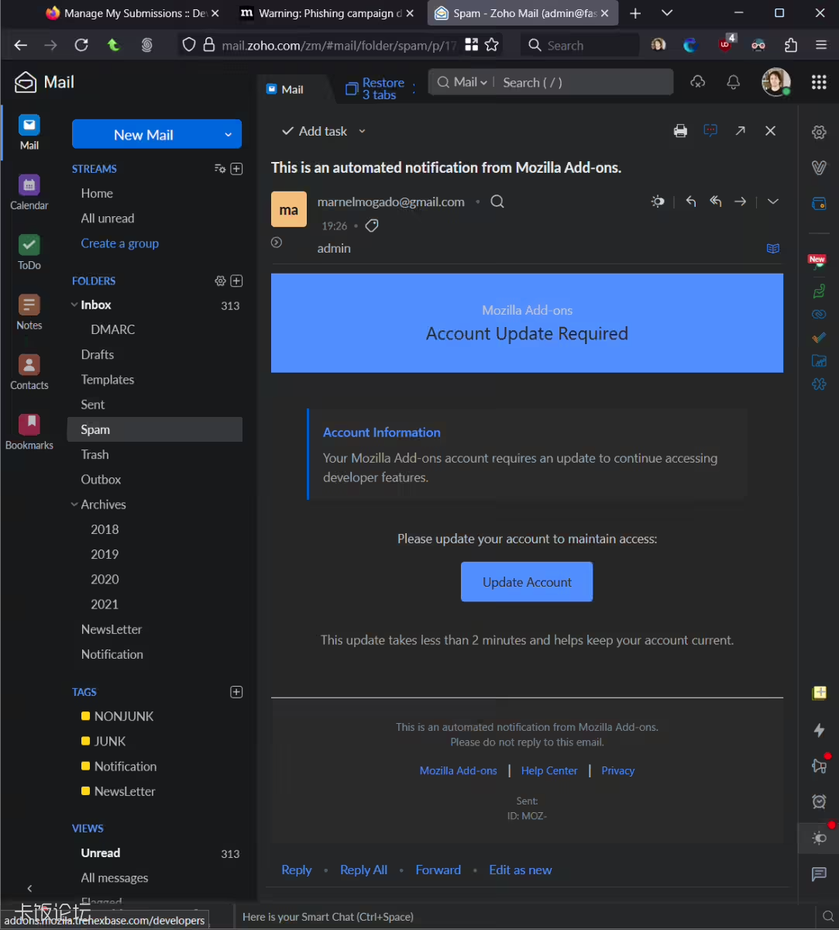The image size is (839, 930).
Task: Open the Firefox tab list dropdown
Action: point(667,13)
